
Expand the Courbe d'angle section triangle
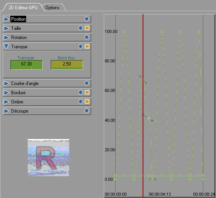coord(6,83)
